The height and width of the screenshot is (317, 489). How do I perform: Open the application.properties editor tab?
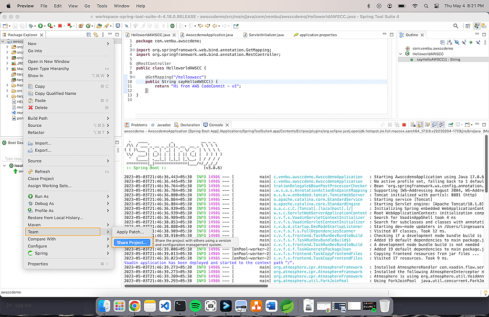coord(315,35)
